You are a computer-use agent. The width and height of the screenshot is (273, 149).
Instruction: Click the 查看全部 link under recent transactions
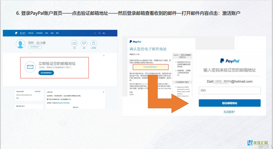(x=75, y=107)
